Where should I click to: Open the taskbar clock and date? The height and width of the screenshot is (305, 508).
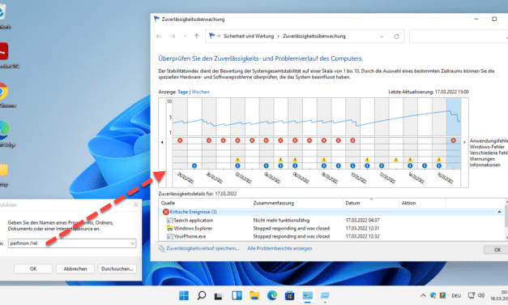tap(500, 295)
